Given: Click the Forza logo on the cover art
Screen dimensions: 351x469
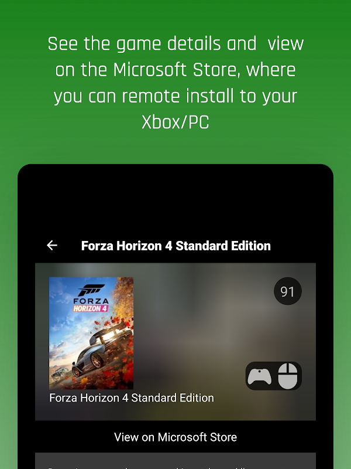Looking at the screenshot, I should pos(91,290).
